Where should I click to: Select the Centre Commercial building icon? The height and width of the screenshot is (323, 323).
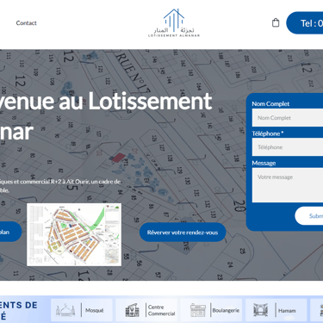tap(133, 310)
